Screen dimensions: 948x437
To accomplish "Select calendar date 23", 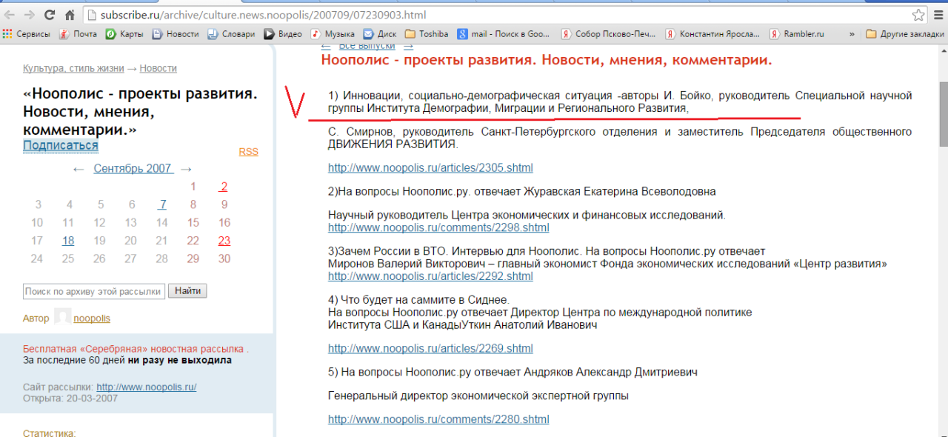I will [x=224, y=241].
